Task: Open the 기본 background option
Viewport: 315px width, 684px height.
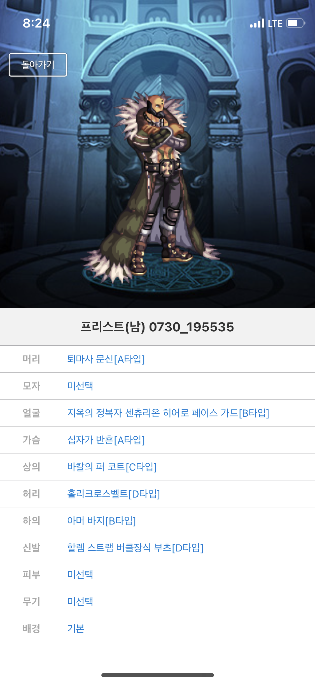Action: pos(76,629)
